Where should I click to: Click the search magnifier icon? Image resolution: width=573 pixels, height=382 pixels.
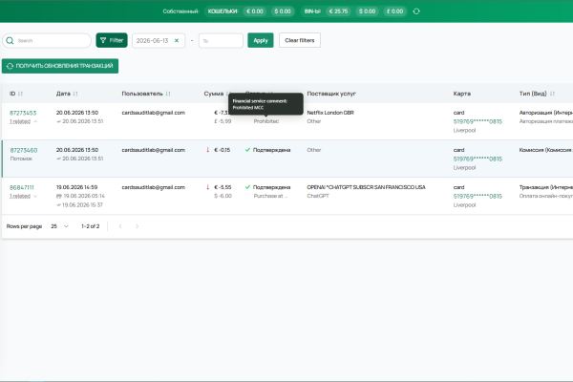[10, 40]
